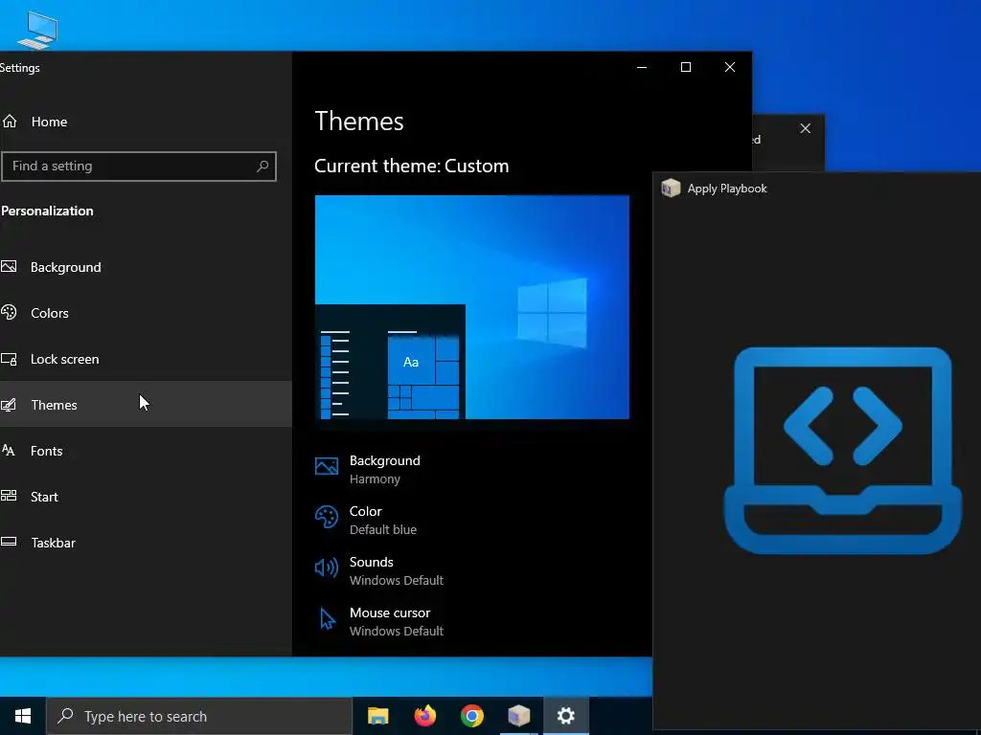Click the laptop code logo in Apply Playbook
The image size is (981, 735).
(842, 451)
